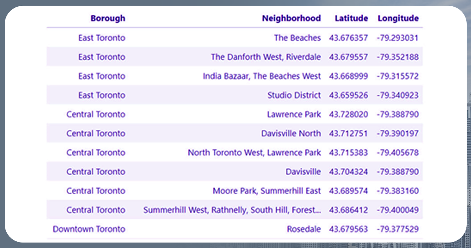
Task: Click the Borough column header
Action: [108, 18]
